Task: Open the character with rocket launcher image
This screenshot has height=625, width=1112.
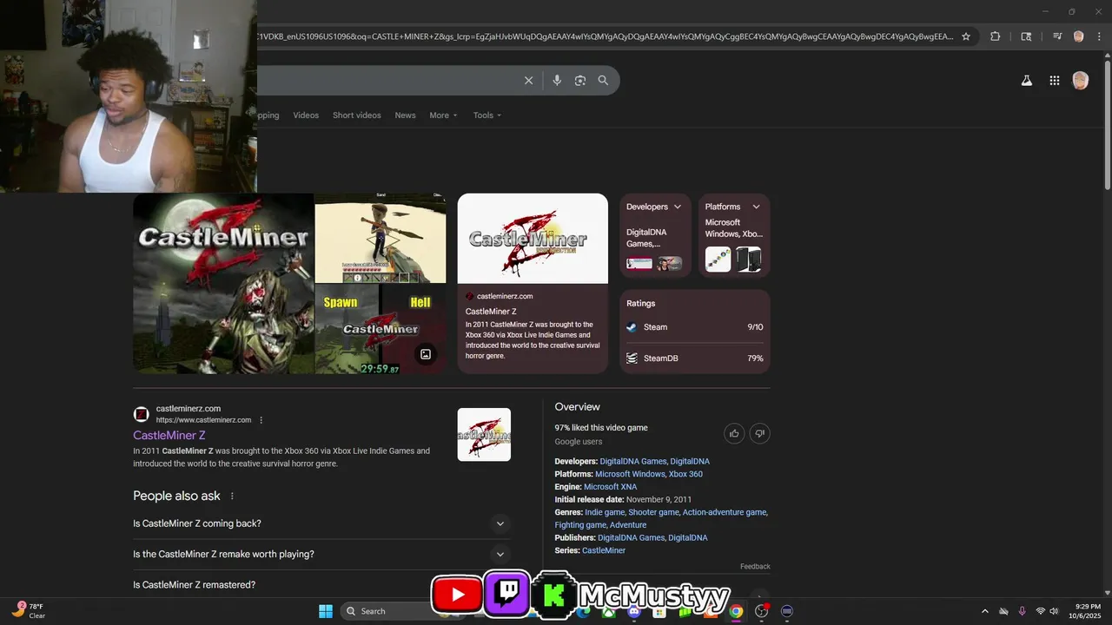Action: tap(381, 238)
